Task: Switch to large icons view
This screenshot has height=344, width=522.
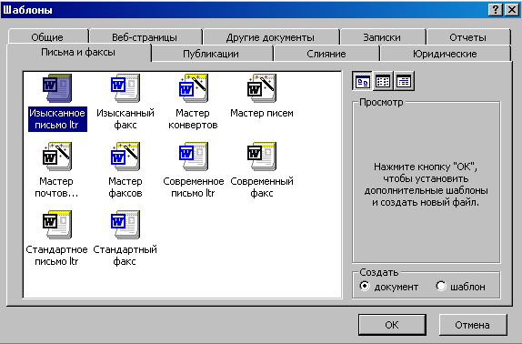Action: pos(362,81)
